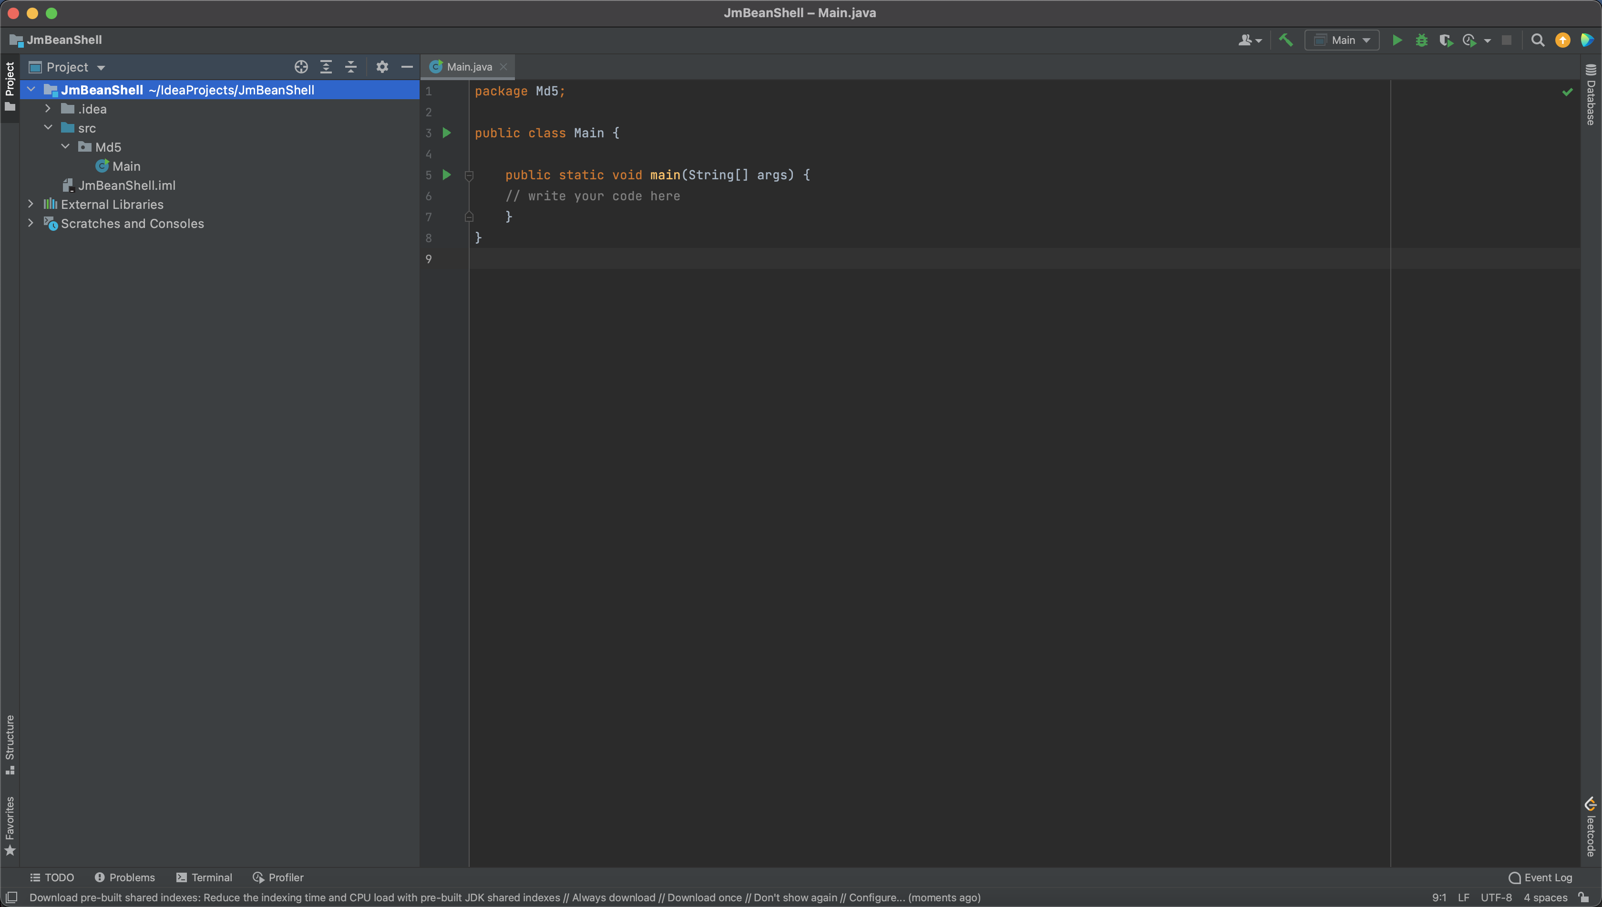Close the Main.java tab

[503, 67]
